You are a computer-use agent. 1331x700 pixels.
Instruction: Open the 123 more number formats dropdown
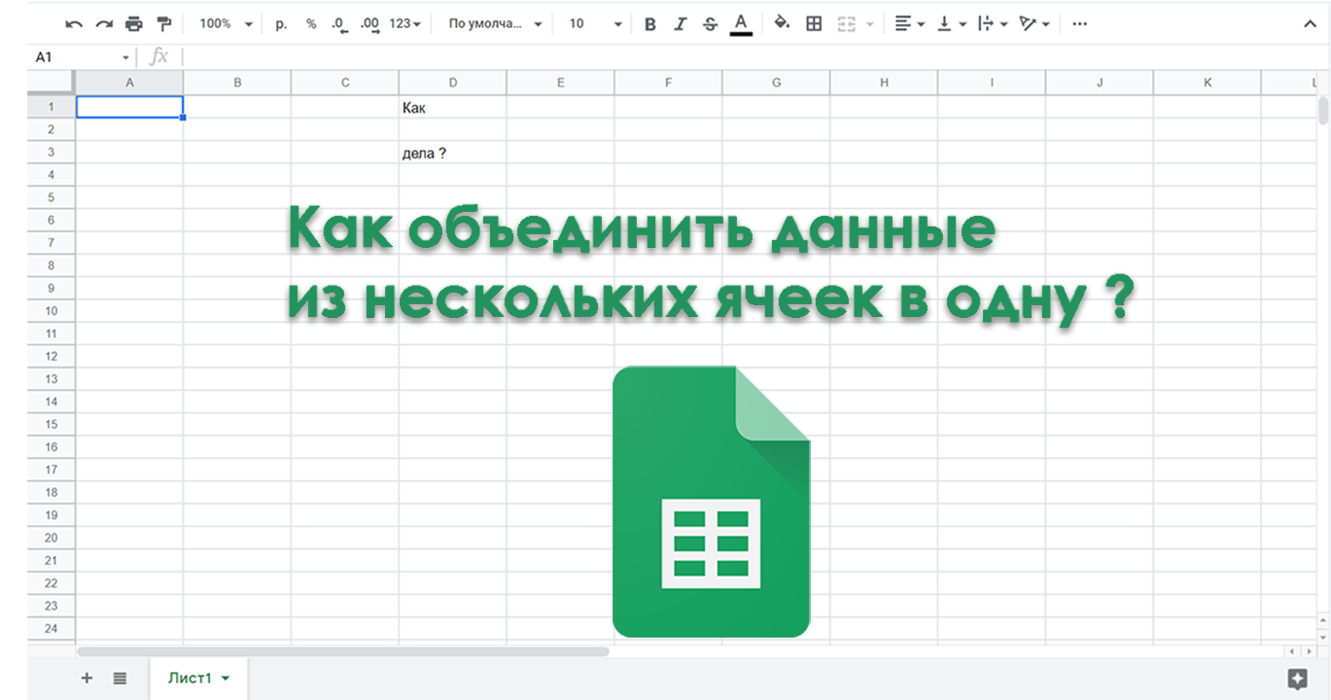coord(405,23)
